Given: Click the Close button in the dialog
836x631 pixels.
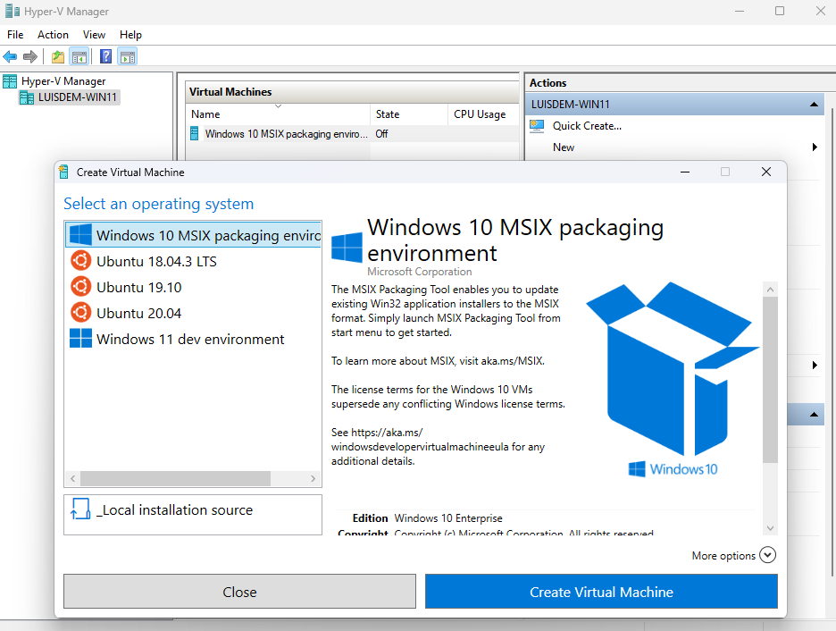Looking at the screenshot, I should coord(239,592).
